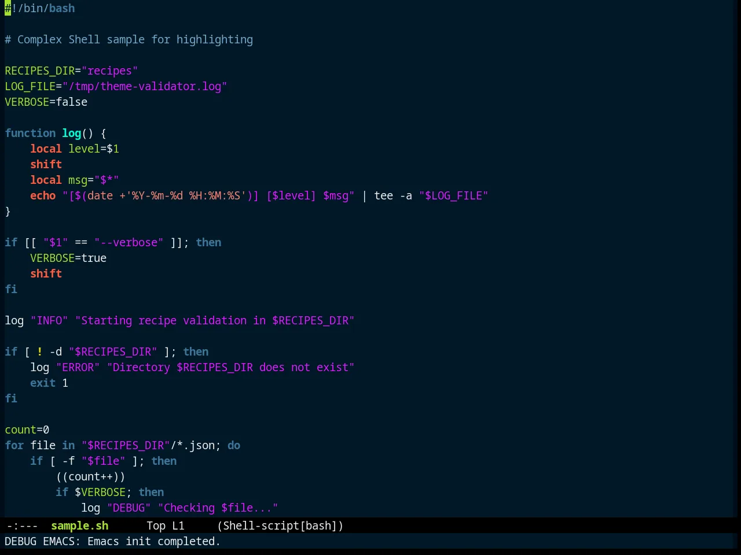This screenshot has width=741, height=555.
Task: Click the "exit 1" statement
Action: pyautogui.click(x=49, y=383)
